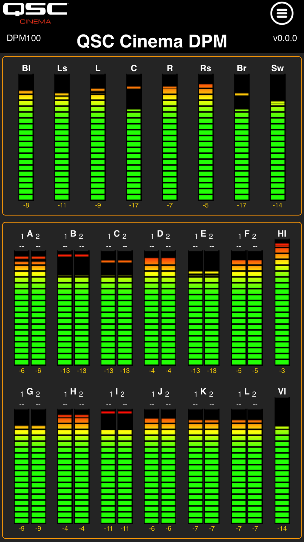Click the HI level meter
The height and width of the screenshot is (542, 304).
pos(282,302)
